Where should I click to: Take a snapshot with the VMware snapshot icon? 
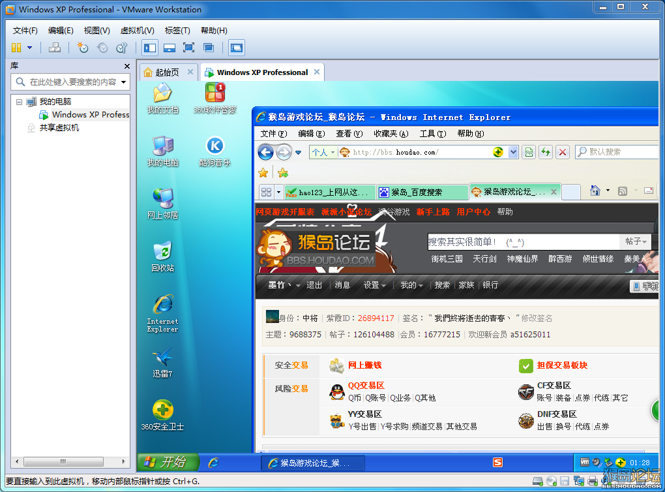point(82,48)
